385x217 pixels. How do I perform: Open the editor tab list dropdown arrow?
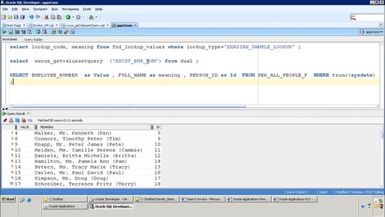click(x=381, y=25)
